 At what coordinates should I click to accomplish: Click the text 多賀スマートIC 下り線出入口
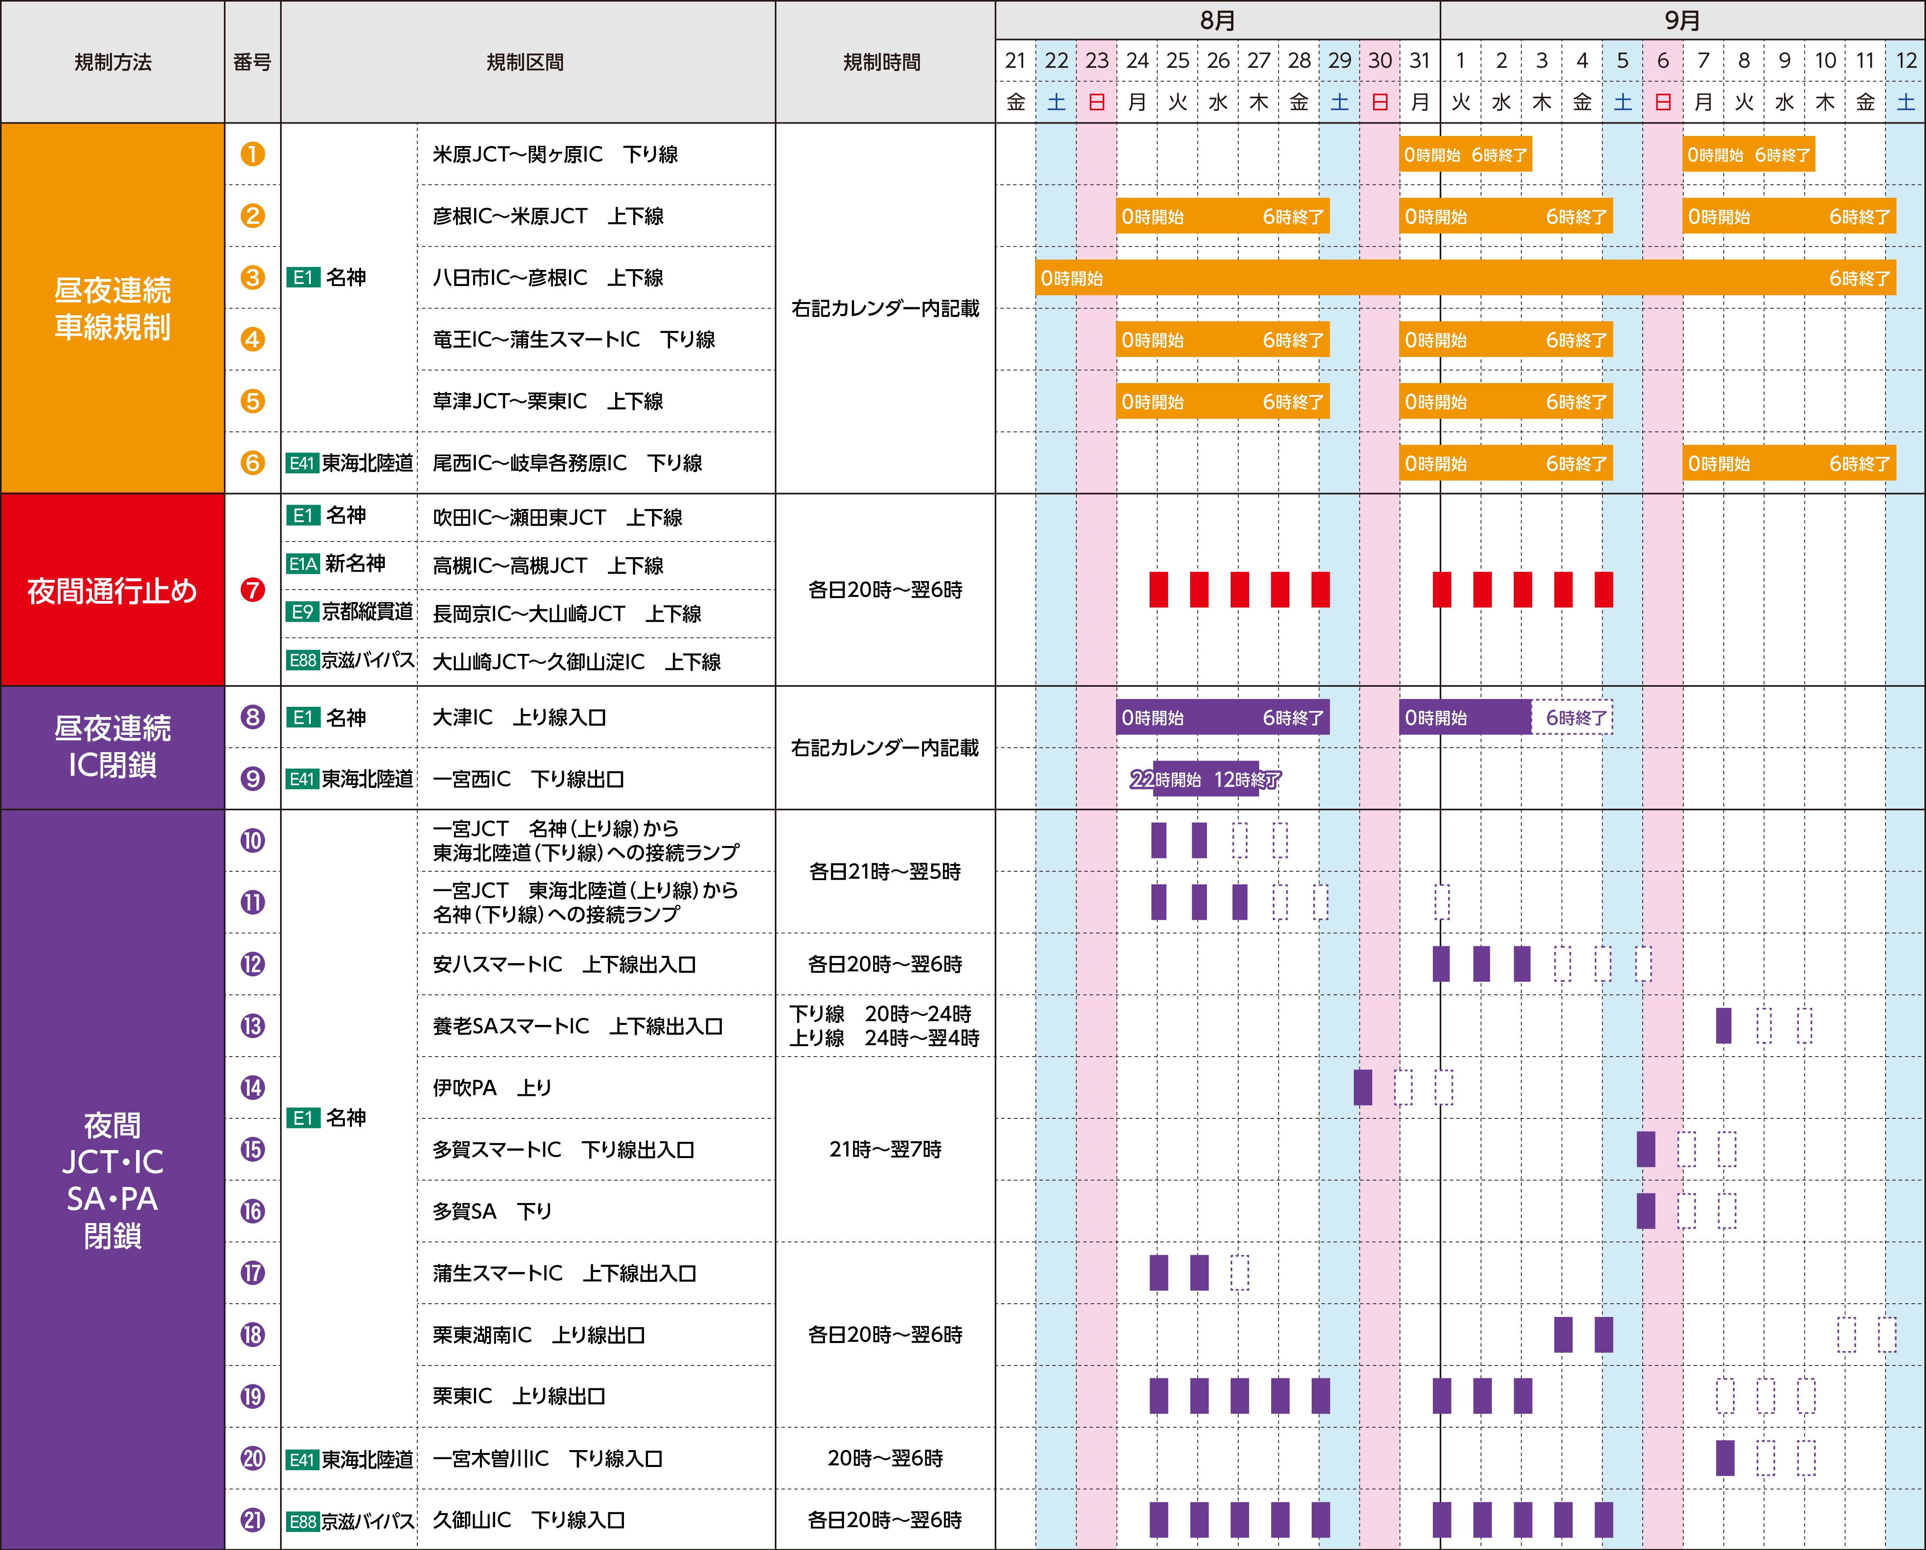(x=563, y=1149)
